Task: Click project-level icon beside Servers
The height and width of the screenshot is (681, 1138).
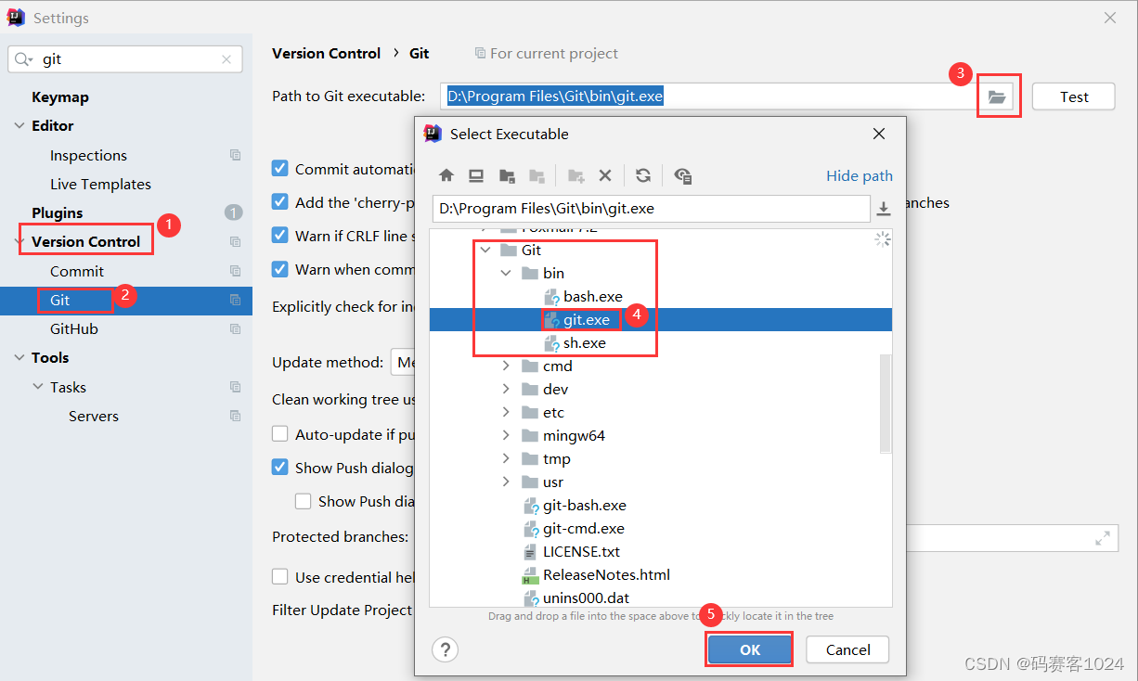Action: [235, 416]
